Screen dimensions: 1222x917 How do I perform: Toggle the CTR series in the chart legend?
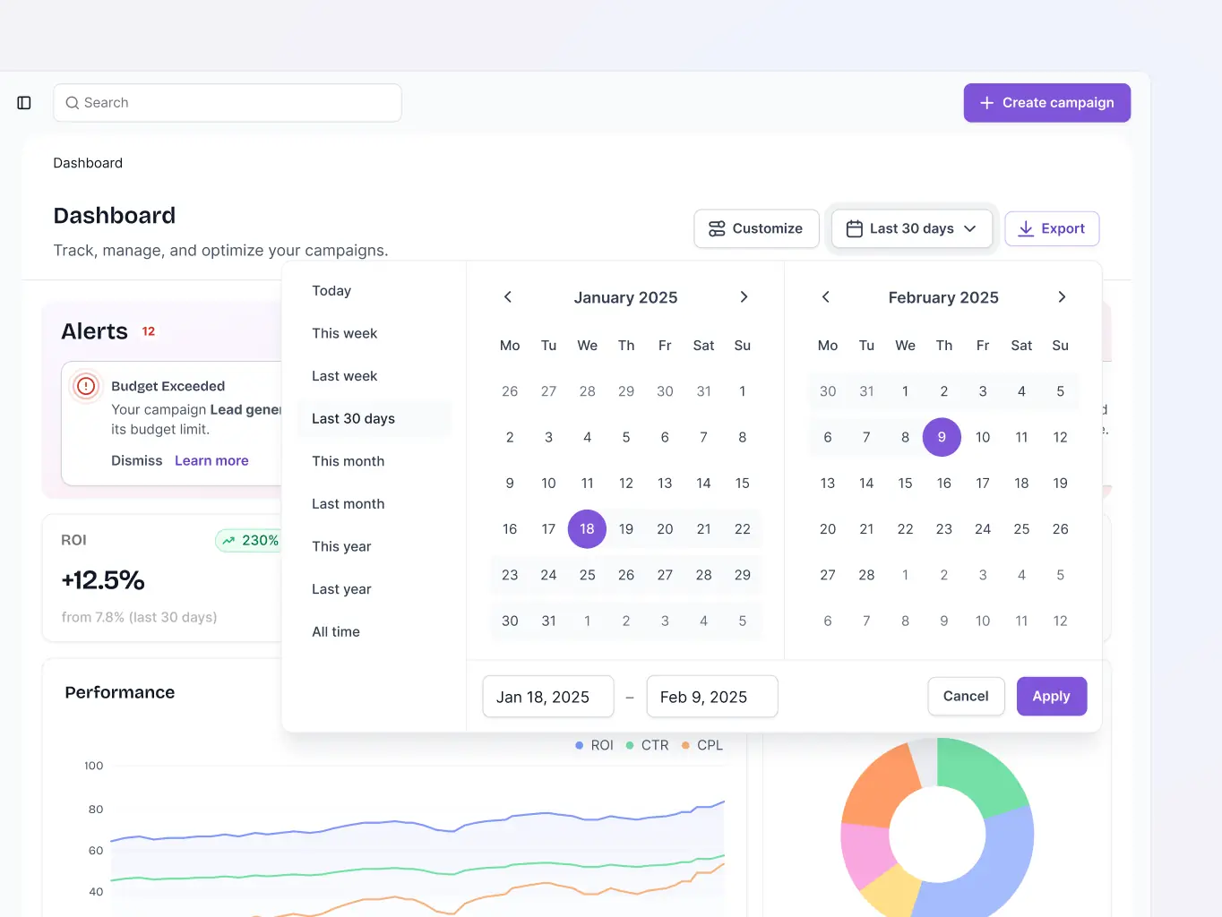point(647,744)
